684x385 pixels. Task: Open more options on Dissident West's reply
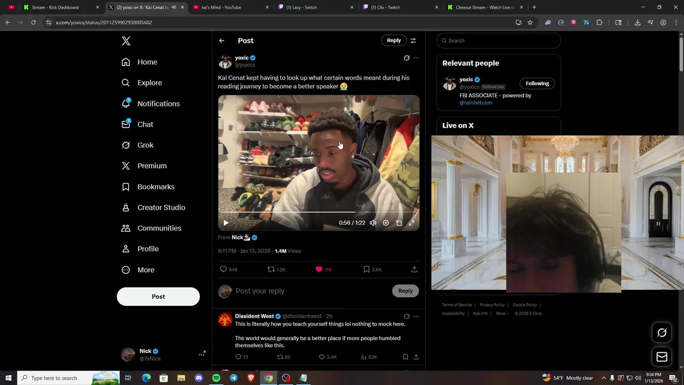tap(416, 317)
